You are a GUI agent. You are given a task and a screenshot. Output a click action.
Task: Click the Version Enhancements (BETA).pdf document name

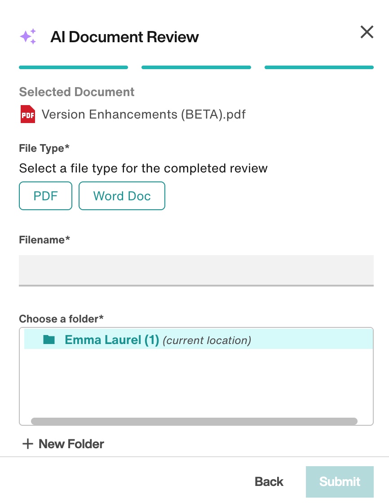click(x=144, y=114)
